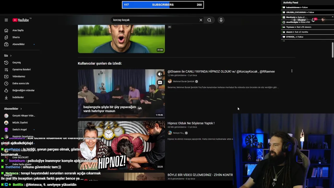
Task: Open three-dot menu for Elraenn hipnoz video
Action: point(292,71)
